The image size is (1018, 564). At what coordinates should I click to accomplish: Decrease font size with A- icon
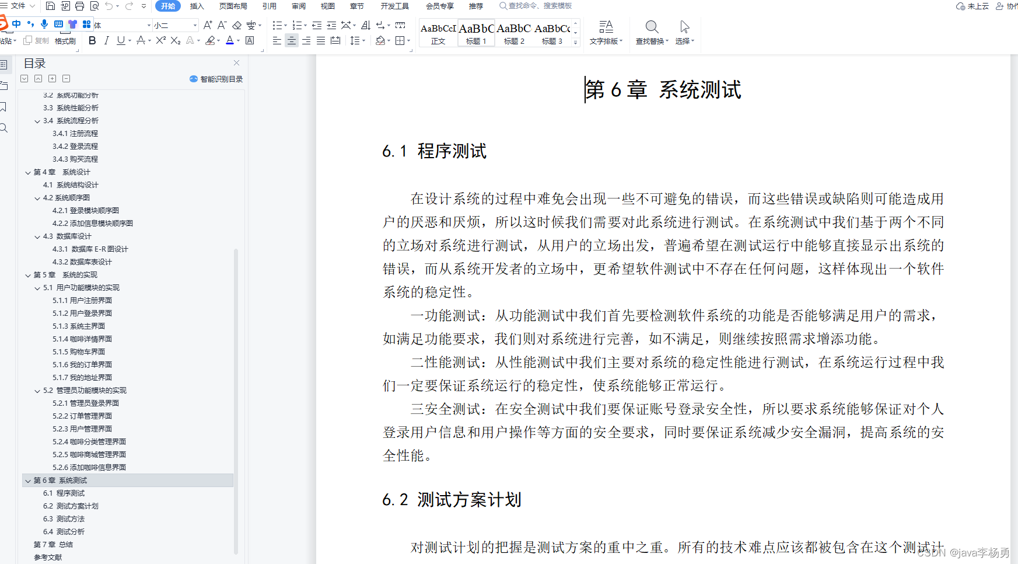tap(222, 25)
